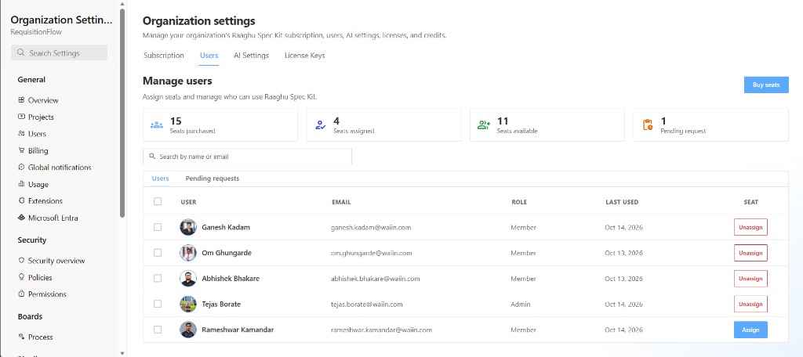Tick the checkbox for Tejas Borate
The width and height of the screenshot is (803, 357).
(x=158, y=304)
